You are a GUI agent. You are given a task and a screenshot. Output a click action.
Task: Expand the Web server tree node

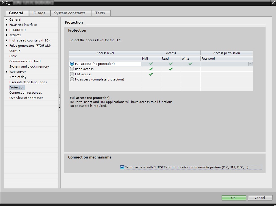click(x=7, y=72)
